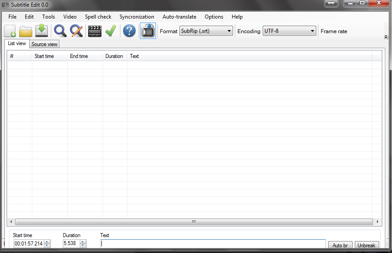Open the Tools menu

pos(48,17)
